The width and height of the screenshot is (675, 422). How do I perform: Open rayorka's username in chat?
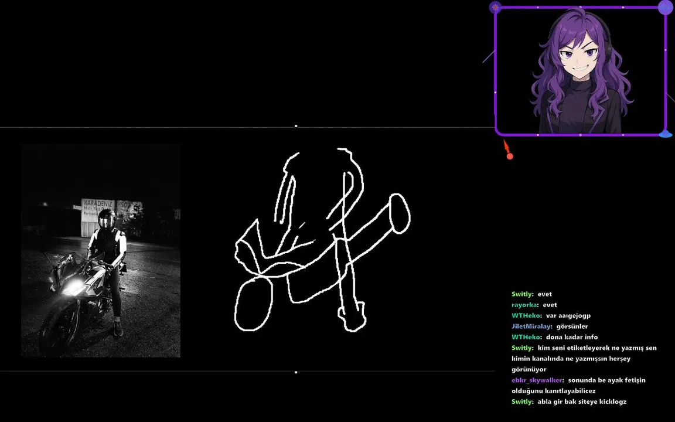[524, 305]
